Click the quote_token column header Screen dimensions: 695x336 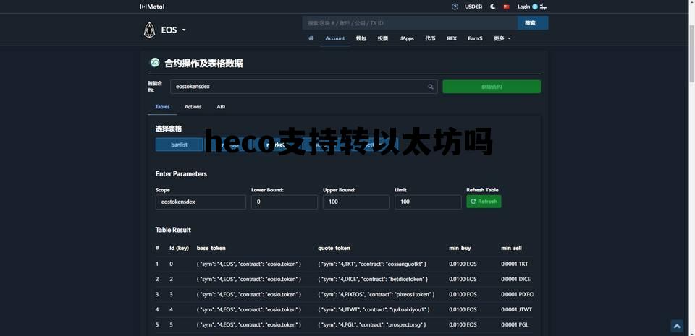[x=334, y=249]
